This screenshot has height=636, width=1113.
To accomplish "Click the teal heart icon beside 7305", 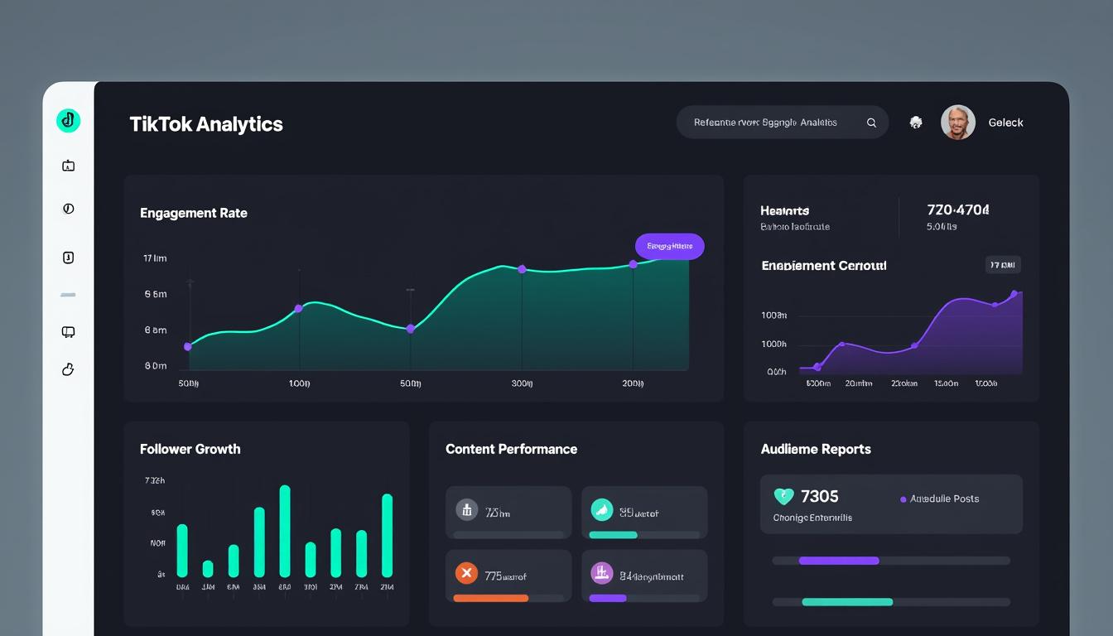I will coord(783,497).
